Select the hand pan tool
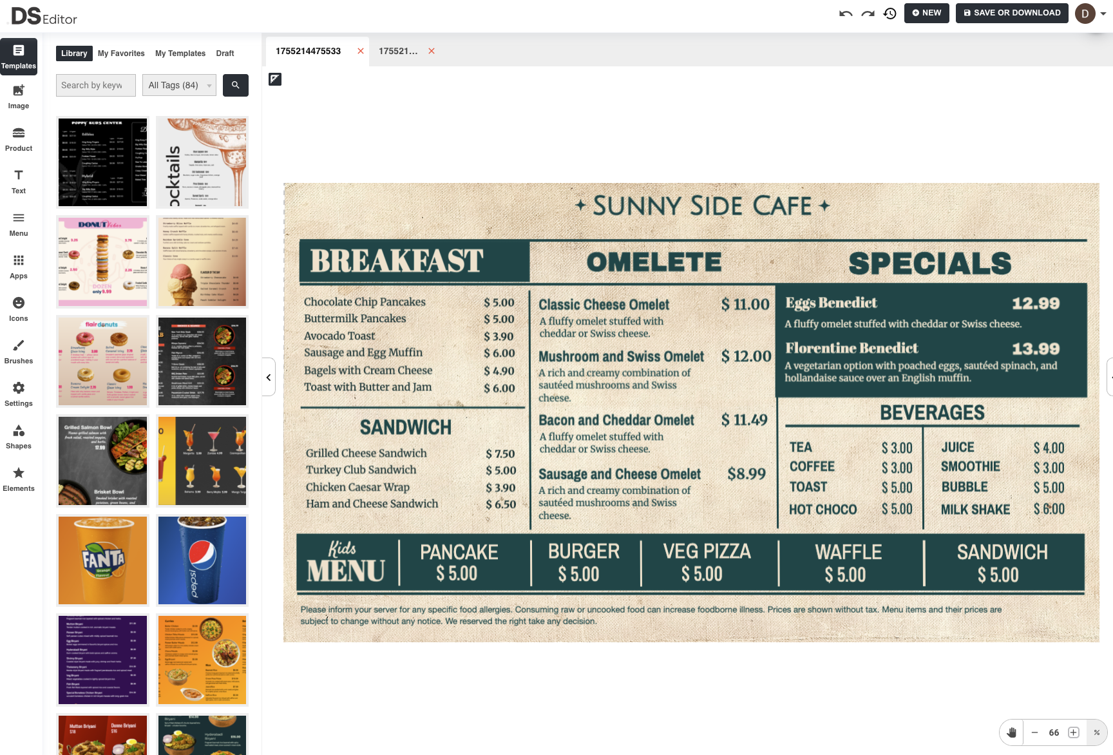 click(1012, 732)
